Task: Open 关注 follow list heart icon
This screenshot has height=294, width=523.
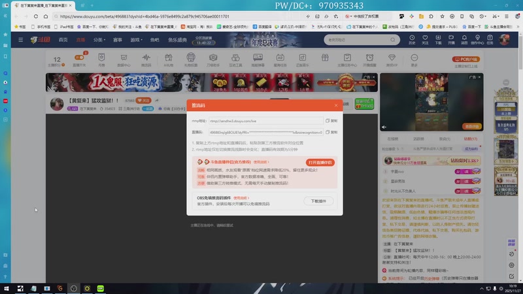Action: [425, 40]
